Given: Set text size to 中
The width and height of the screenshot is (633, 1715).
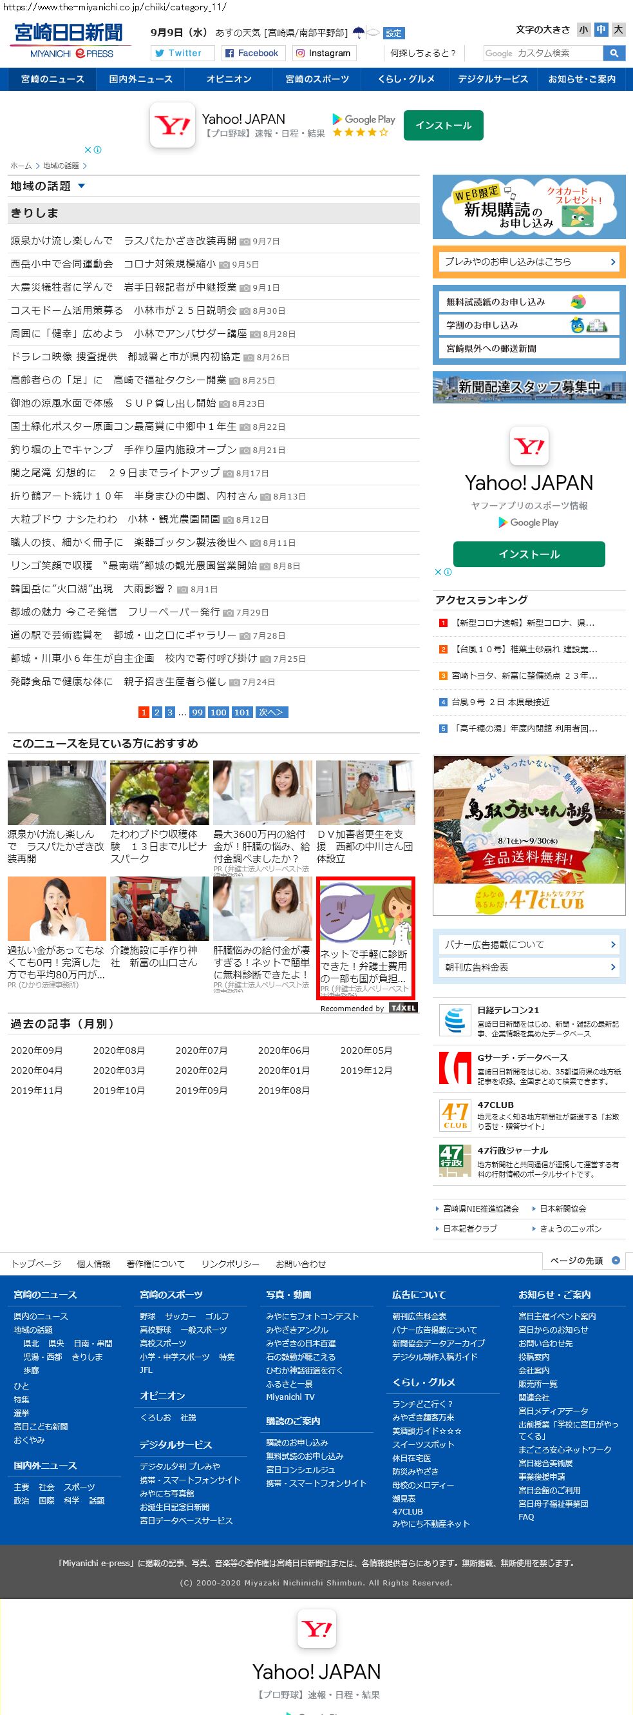Looking at the screenshot, I should click(x=601, y=29).
